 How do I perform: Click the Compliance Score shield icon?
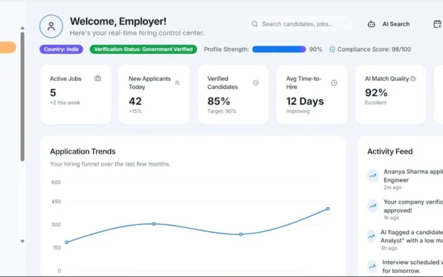coord(332,49)
